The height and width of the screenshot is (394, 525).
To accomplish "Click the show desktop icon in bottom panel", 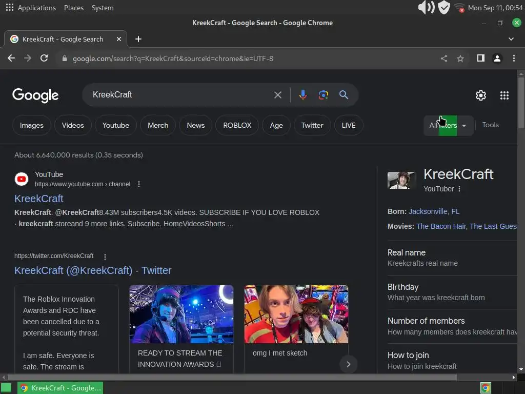I will (6, 388).
